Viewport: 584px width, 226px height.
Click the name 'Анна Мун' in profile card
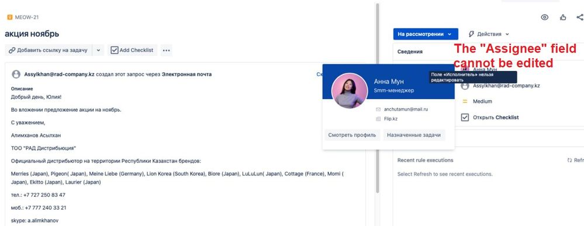389,82
